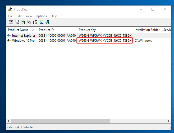Open the Properties toolbar icon
The width and height of the screenshot is (174, 133).
35,22
